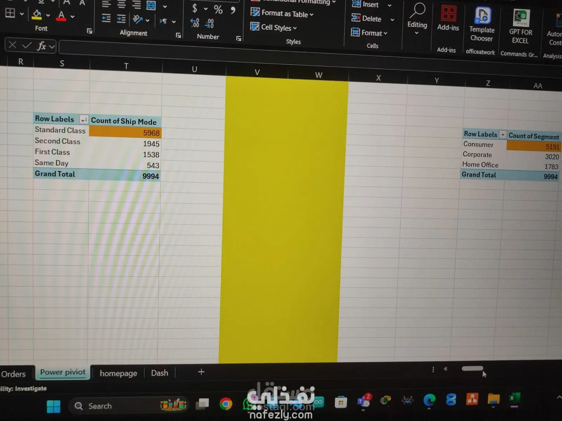Expand the Accounting Format dropdown arrow
Screen dimensions: 562x421
[x=206, y=9]
